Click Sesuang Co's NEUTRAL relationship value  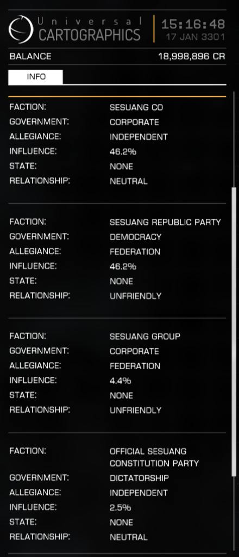128,181
